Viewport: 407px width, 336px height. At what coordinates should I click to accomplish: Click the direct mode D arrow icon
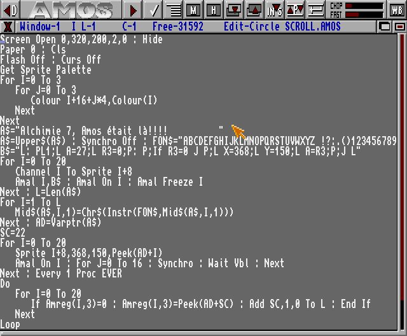click(x=10, y=10)
